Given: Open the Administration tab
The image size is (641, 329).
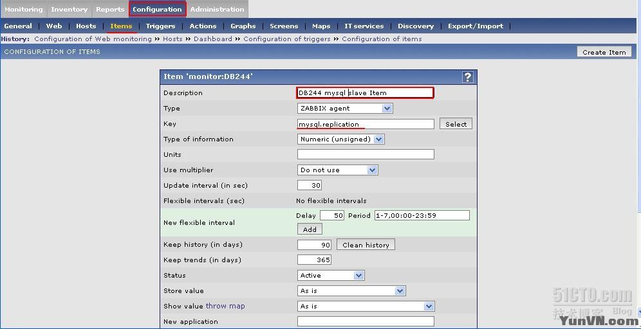Looking at the screenshot, I should tap(217, 10).
